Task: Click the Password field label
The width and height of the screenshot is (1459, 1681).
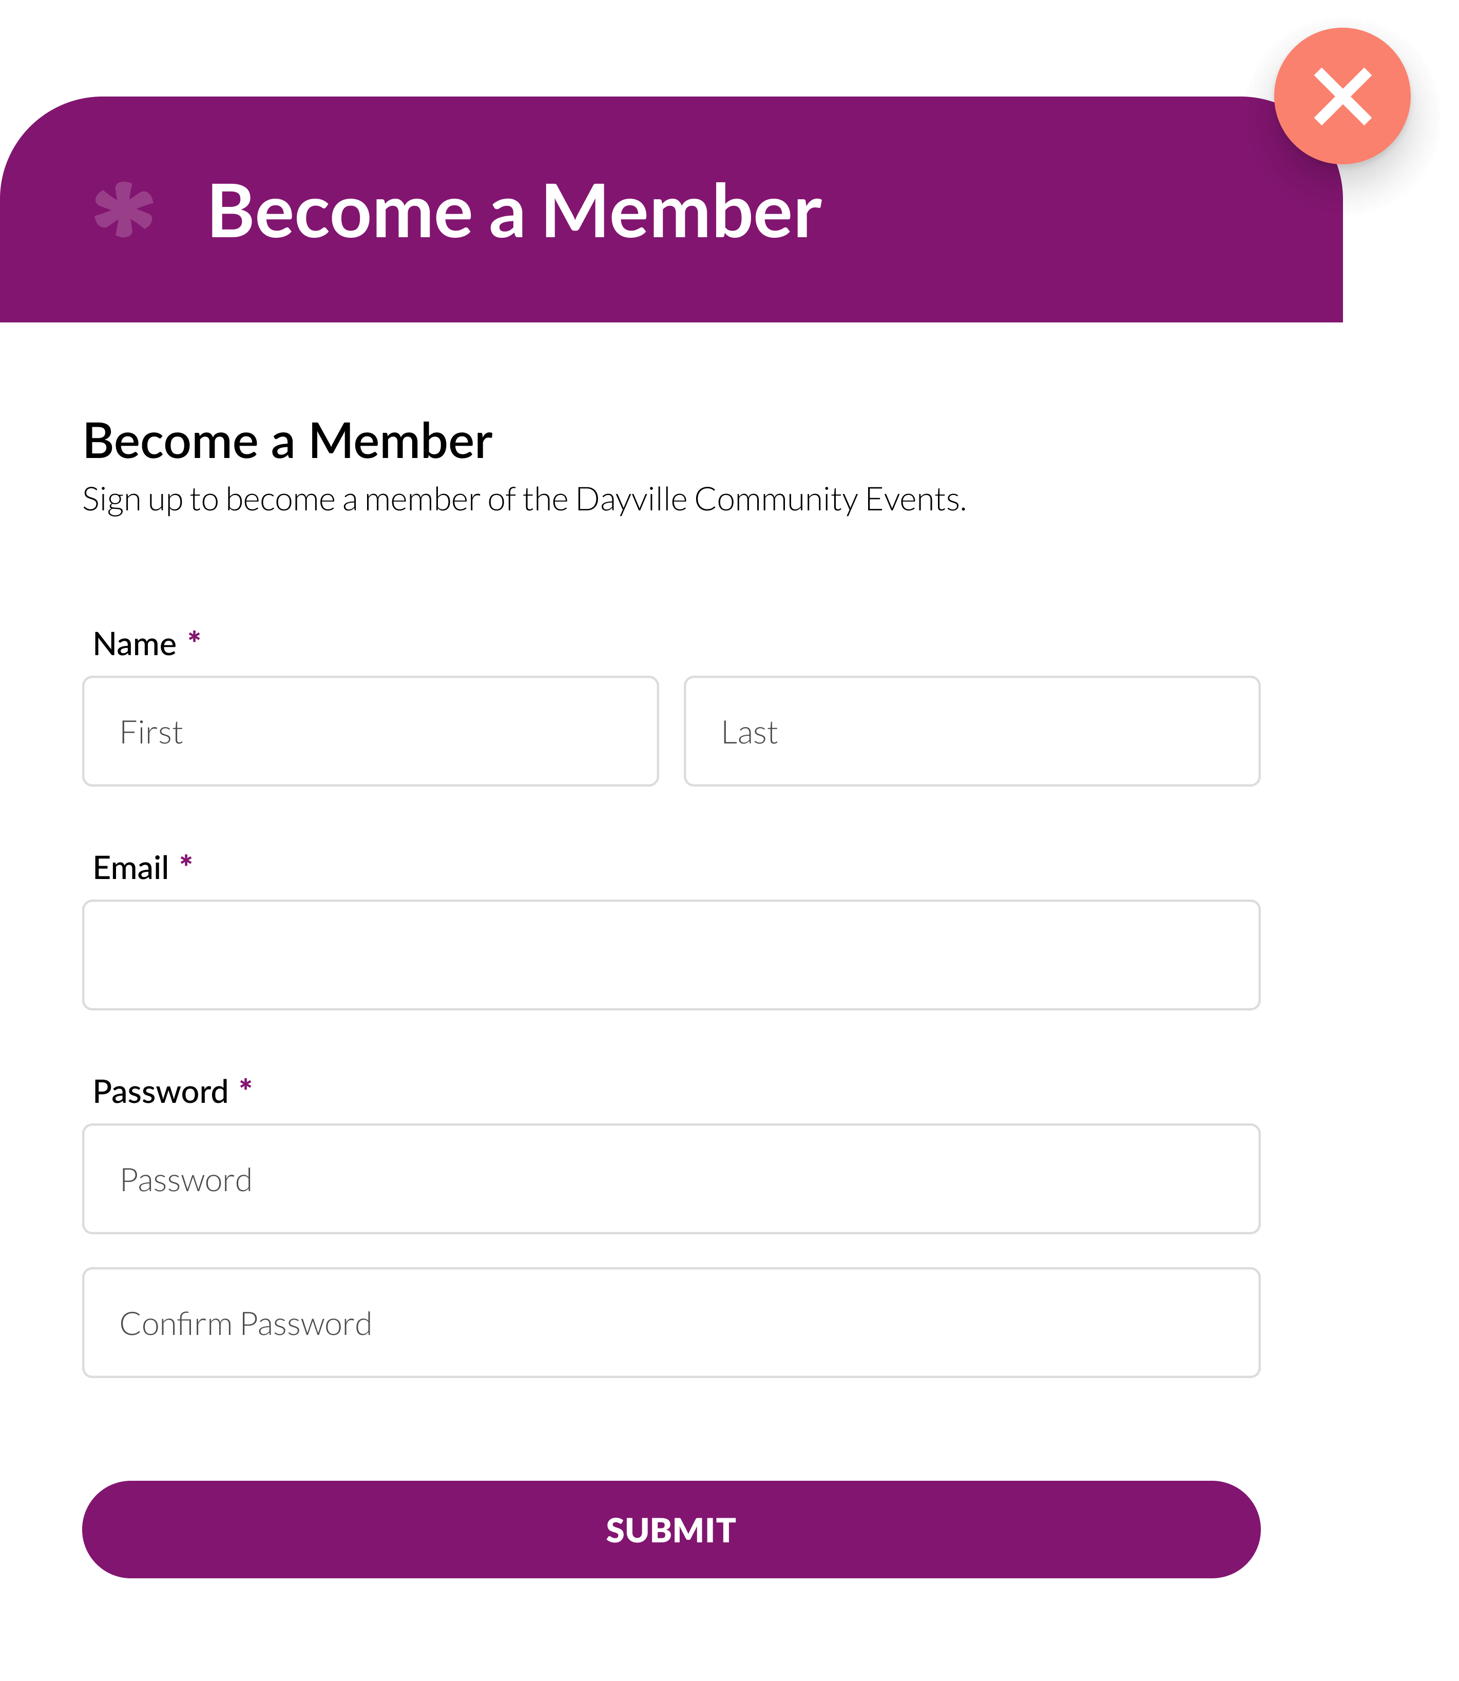Action: [x=160, y=1092]
